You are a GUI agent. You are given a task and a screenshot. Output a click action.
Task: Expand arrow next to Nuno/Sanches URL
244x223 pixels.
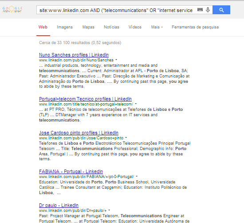pos(116,60)
